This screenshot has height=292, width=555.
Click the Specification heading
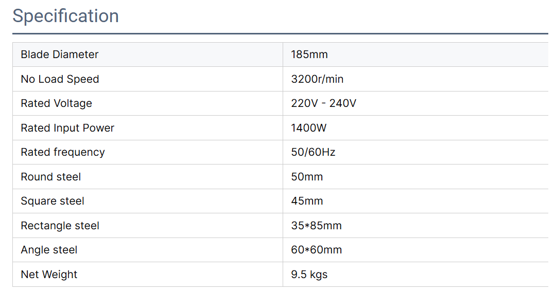click(65, 16)
